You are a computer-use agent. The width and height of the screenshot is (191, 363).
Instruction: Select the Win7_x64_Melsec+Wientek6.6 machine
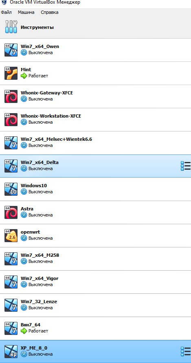95,142
